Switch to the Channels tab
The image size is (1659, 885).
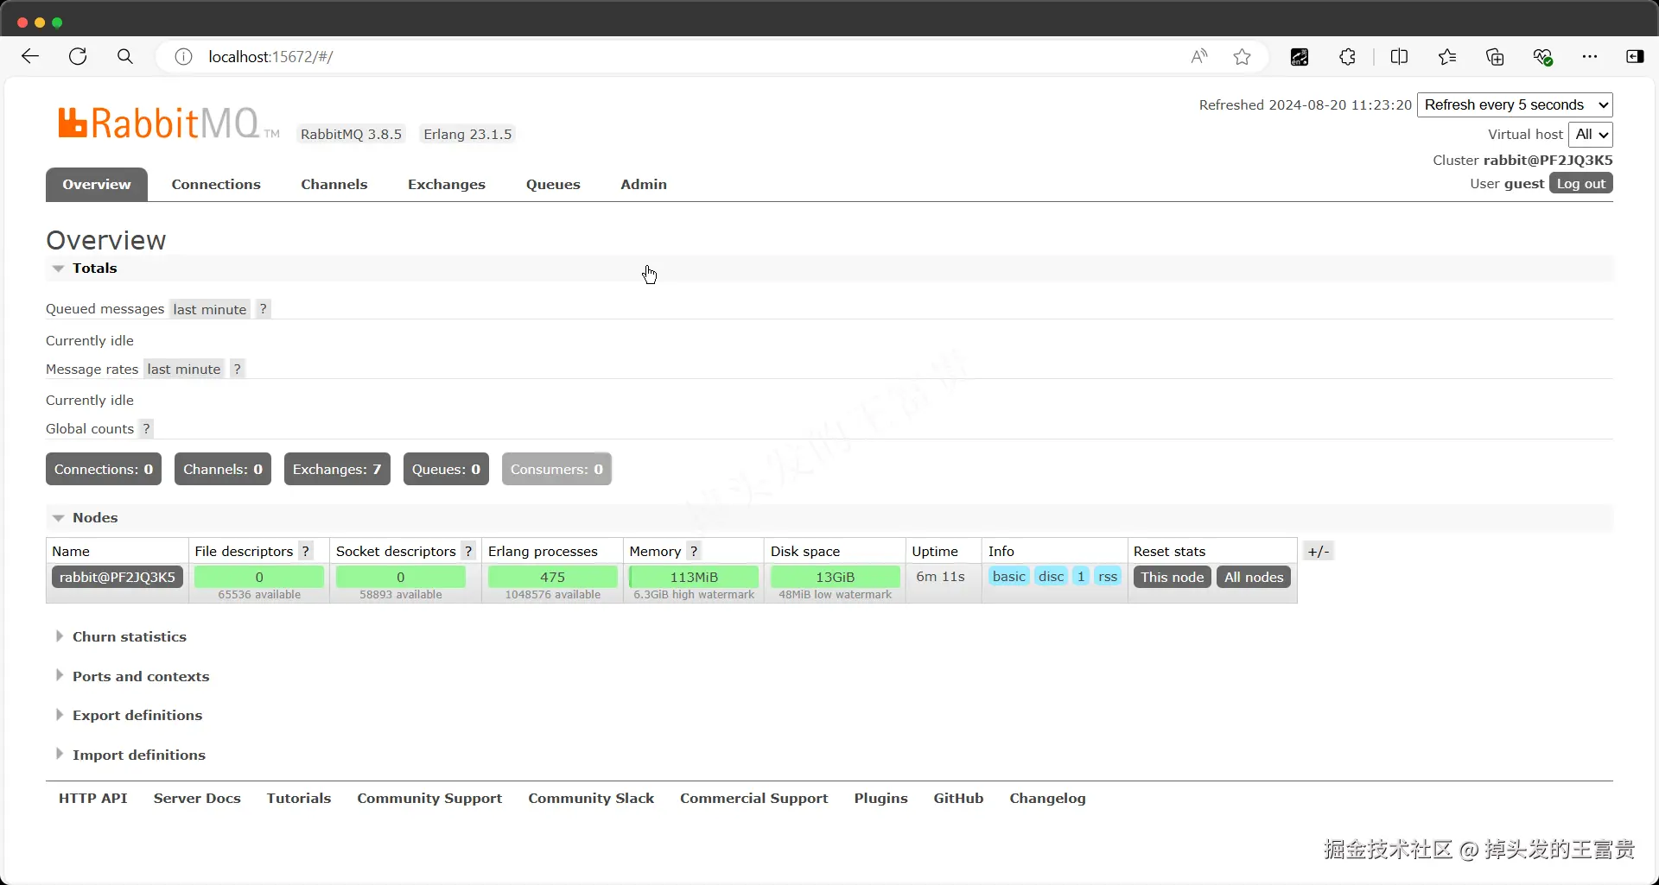pos(334,184)
